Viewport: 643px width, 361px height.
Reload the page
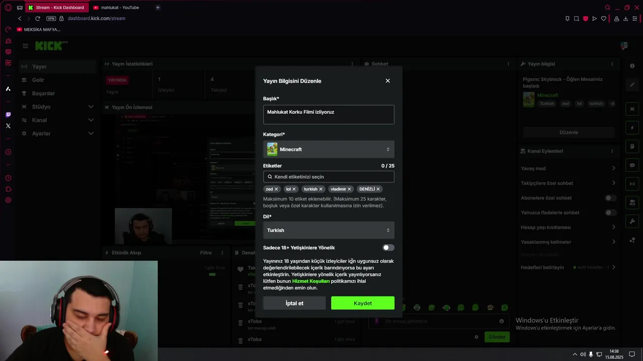pos(37,19)
